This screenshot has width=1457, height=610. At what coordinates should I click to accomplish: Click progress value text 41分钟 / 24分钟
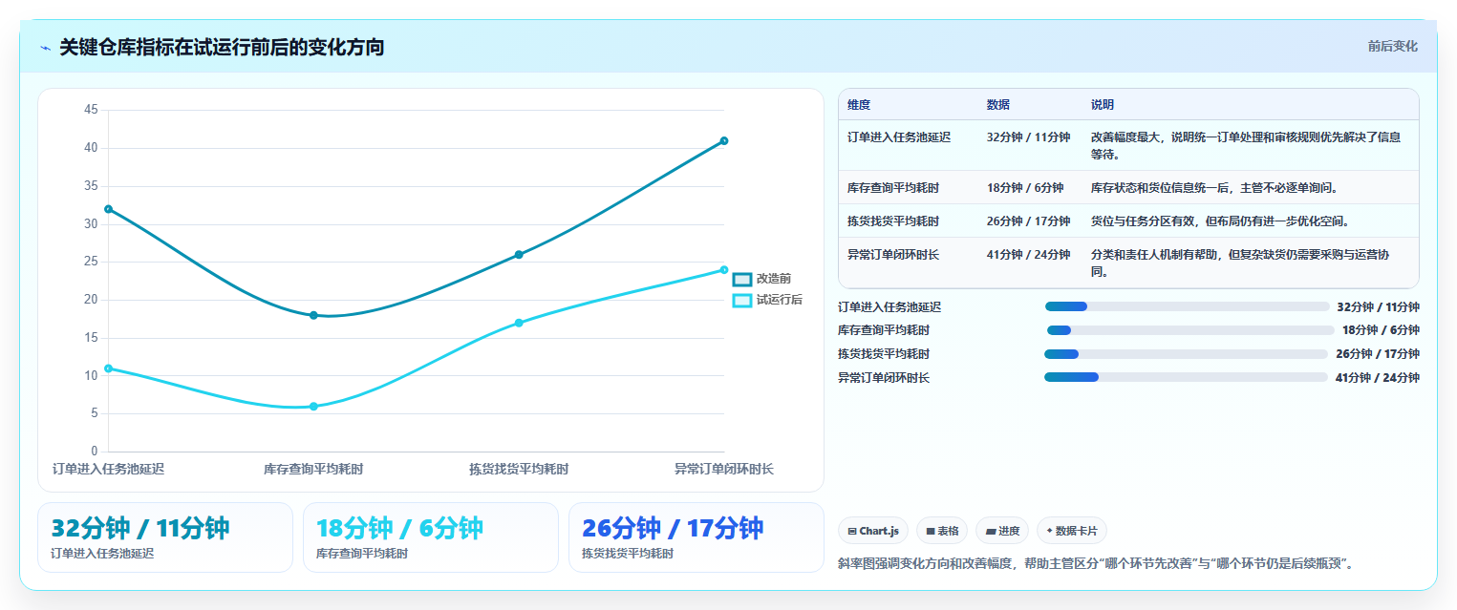coord(1378,378)
